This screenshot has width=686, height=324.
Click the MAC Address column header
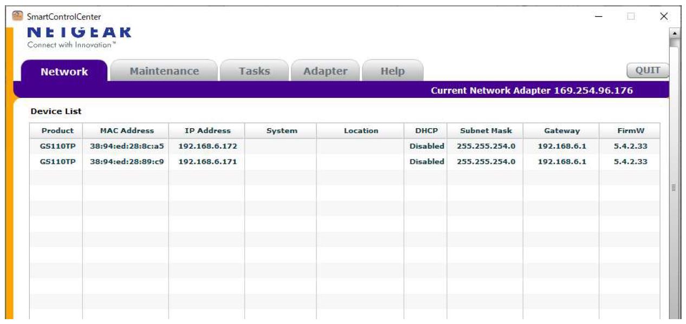coord(127,131)
